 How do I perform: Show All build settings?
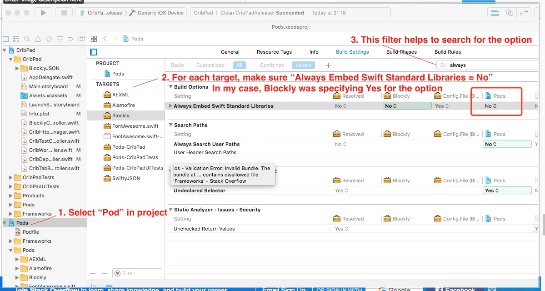(240, 65)
